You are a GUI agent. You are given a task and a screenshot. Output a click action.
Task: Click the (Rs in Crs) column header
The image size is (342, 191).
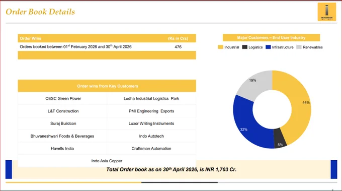(178, 38)
